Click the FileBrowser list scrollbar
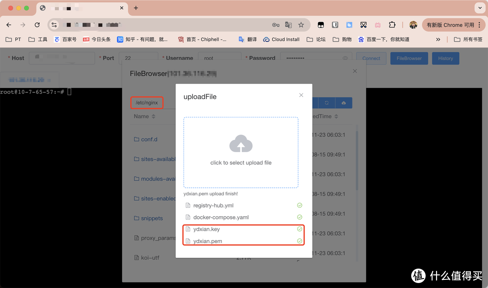Image resolution: width=488 pixels, height=288 pixels. tap(357, 160)
